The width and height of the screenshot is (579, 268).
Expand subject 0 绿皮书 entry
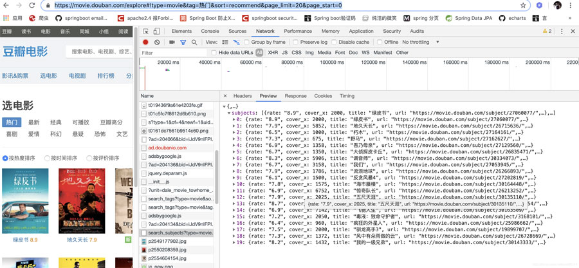pos(234,119)
